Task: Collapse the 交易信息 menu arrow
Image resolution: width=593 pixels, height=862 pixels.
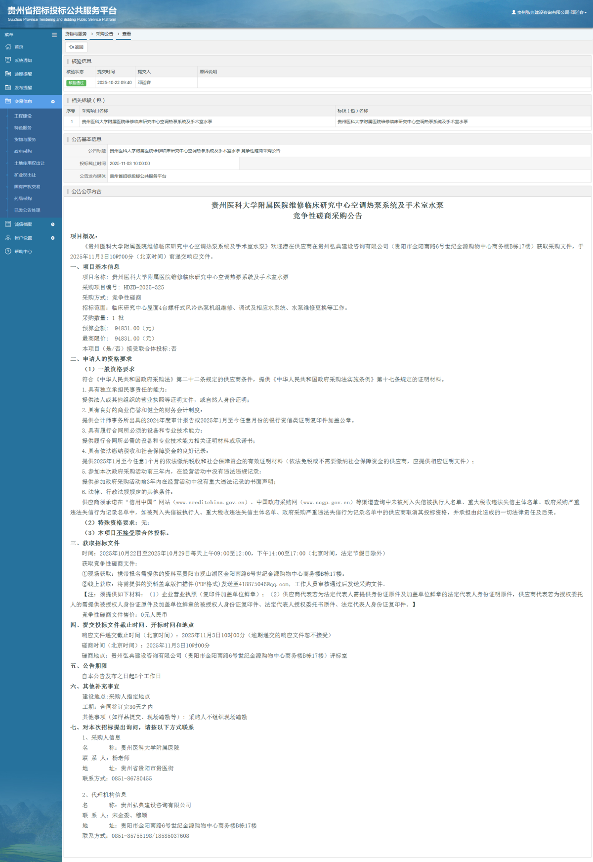Action: [53, 101]
